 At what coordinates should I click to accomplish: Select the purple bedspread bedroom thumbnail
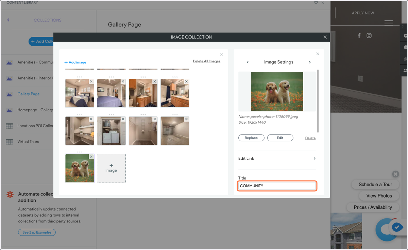pos(111,93)
